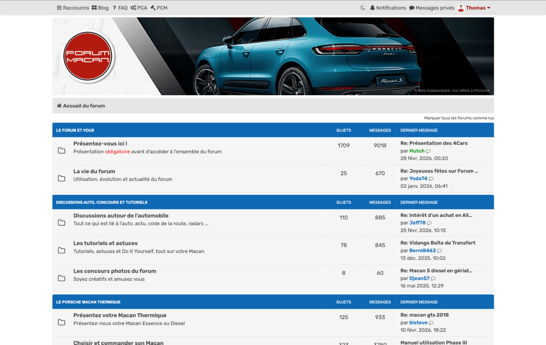
Task: View user profile Berni8463
Action: [423, 251]
